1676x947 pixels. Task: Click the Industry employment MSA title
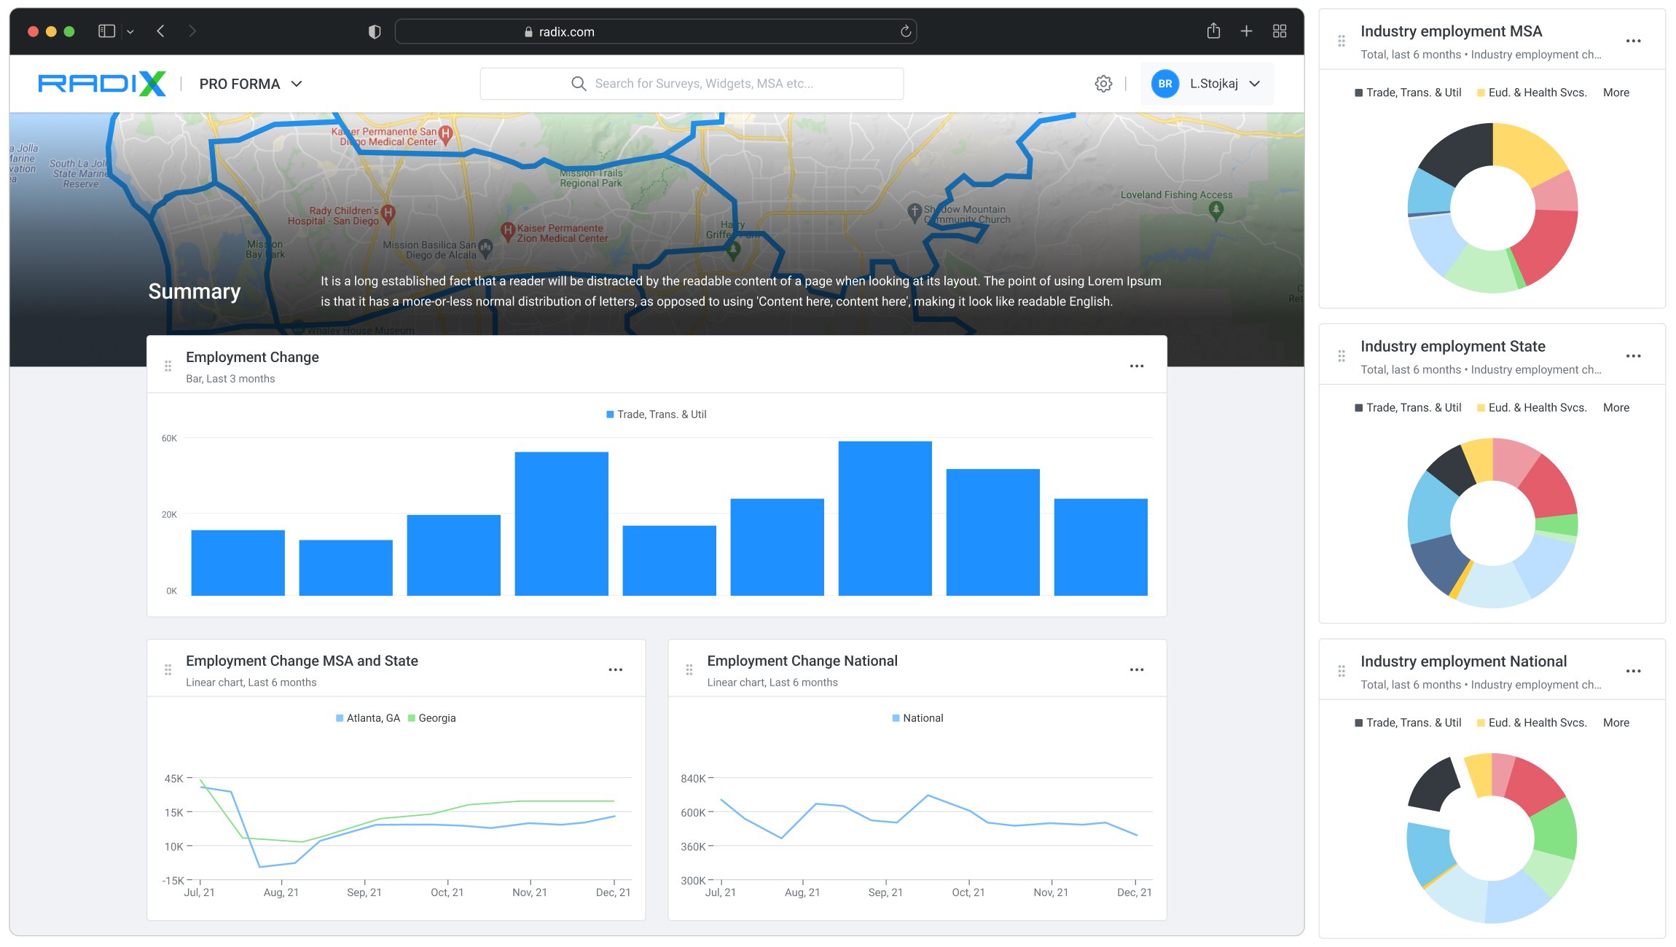[1451, 31]
